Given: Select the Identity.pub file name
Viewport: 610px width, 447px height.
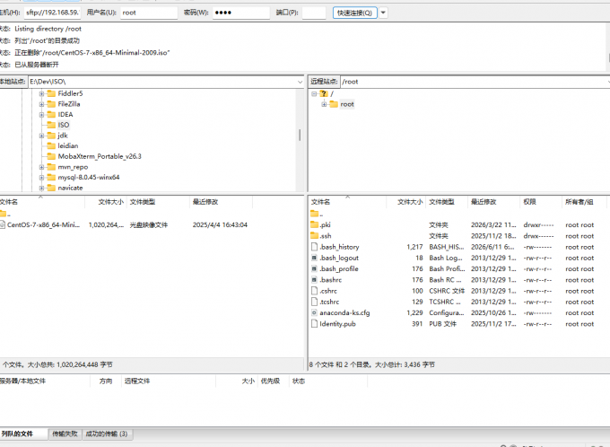Looking at the screenshot, I should tap(337, 323).
